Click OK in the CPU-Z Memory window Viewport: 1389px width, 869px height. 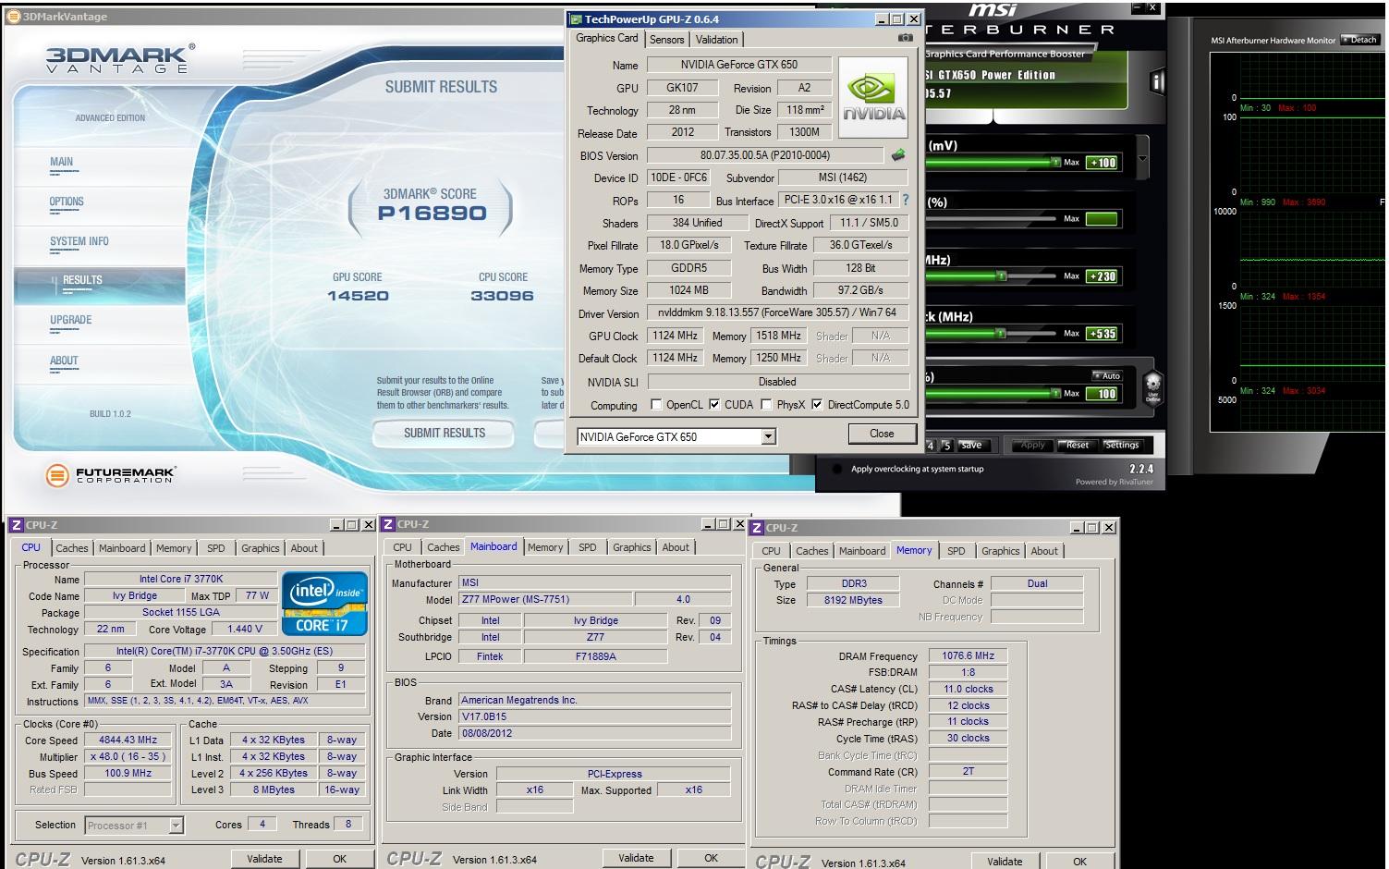pyautogui.click(x=1079, y=862)
